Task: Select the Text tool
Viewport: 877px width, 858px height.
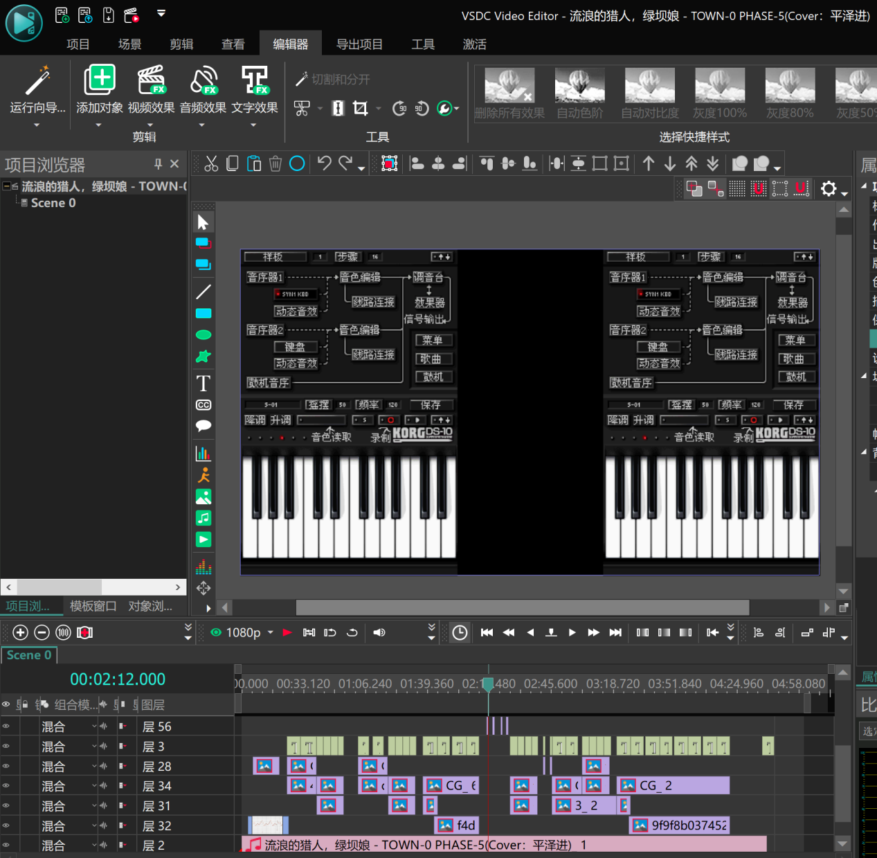Action: tap(204, 383)
